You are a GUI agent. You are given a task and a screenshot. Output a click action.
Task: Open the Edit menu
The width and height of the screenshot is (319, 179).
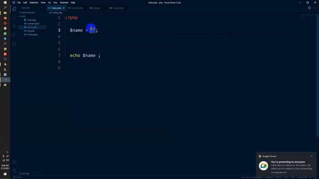(x=25, y=2)
